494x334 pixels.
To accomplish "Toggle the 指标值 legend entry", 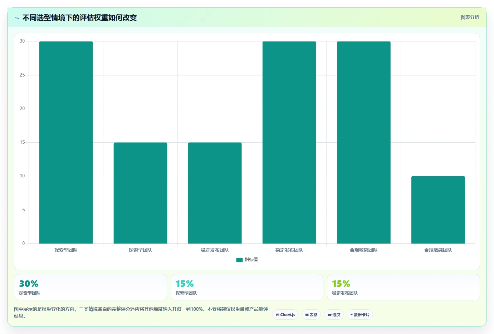I will pos(247,260).
